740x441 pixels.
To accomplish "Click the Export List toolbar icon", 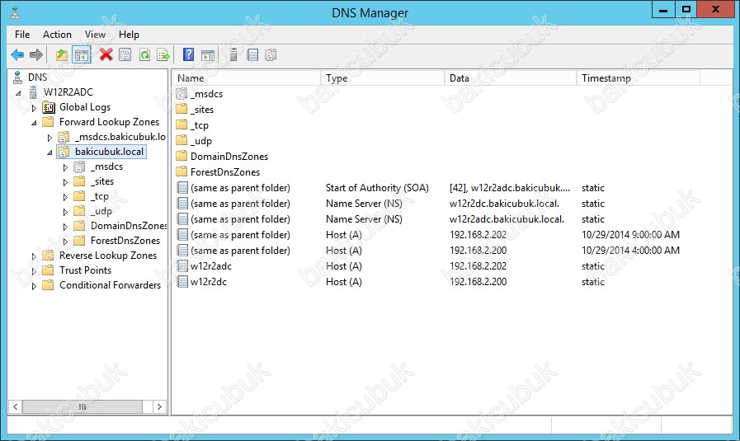I will [163, 55].
